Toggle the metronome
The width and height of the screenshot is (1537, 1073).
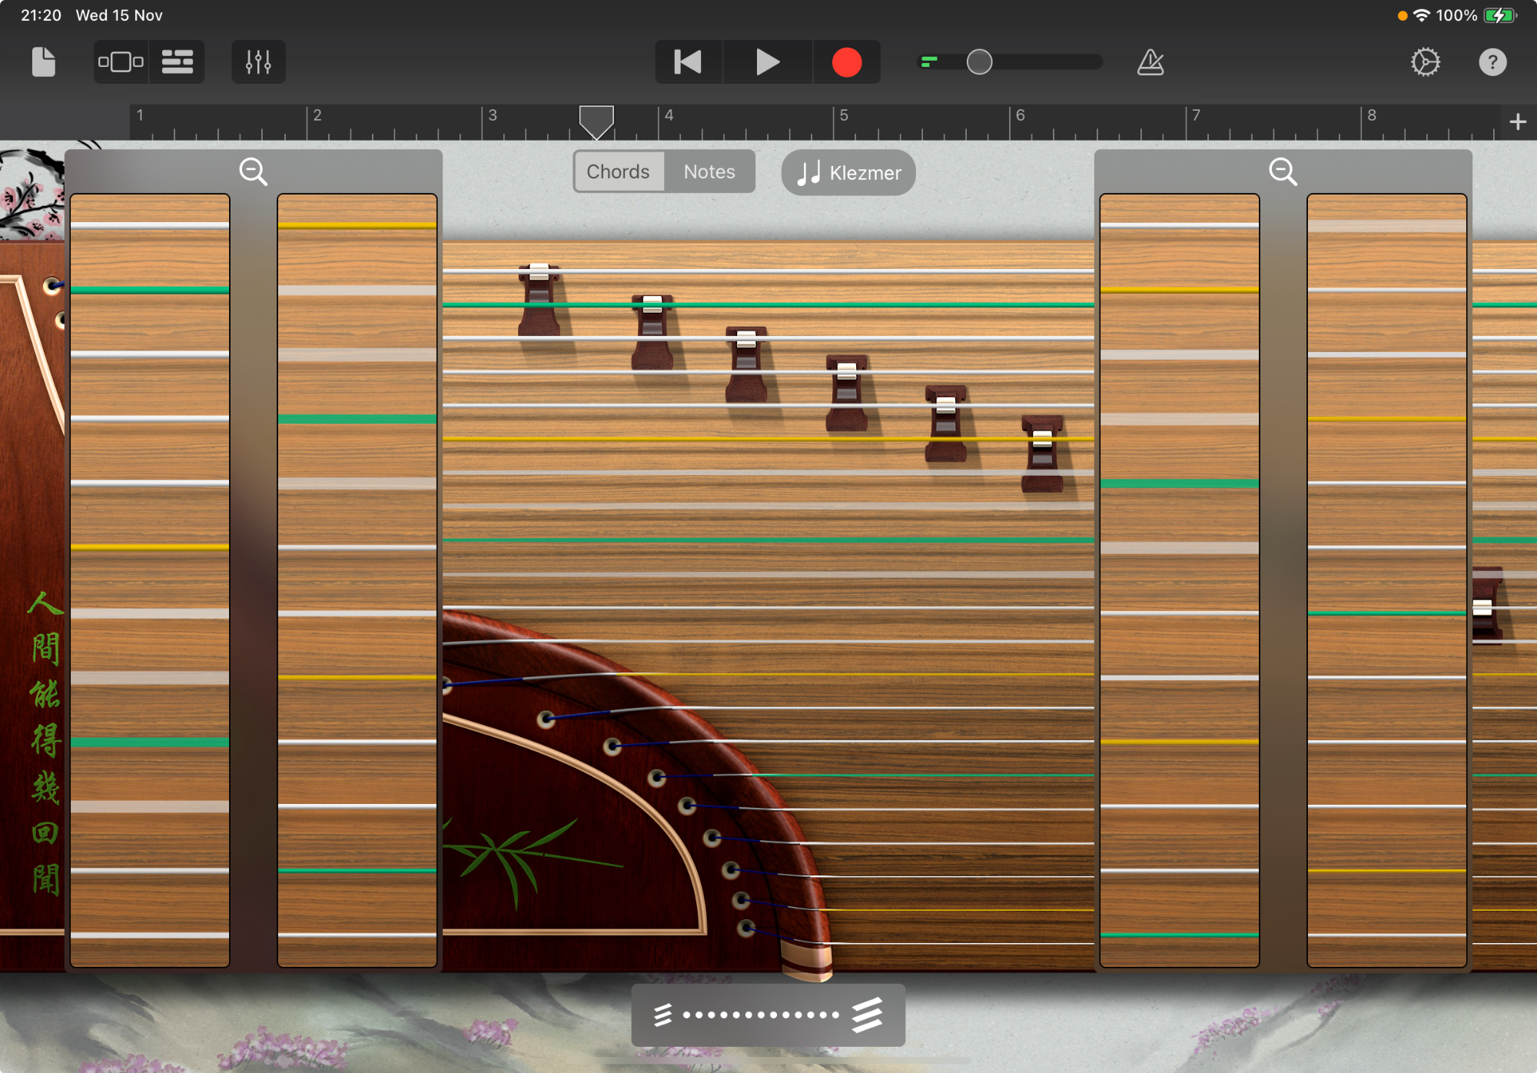[x=1150, y=61]
